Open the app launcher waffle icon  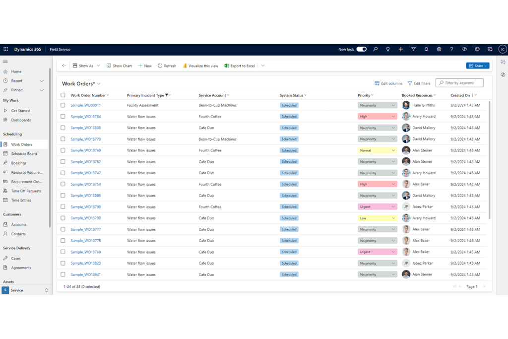[x=5, y=49]
